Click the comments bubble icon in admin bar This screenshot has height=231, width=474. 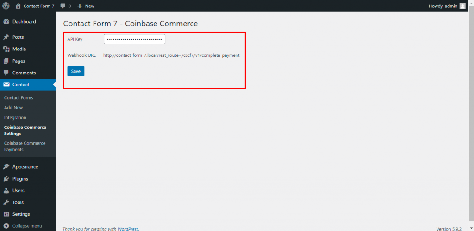[x=63, y=6]
